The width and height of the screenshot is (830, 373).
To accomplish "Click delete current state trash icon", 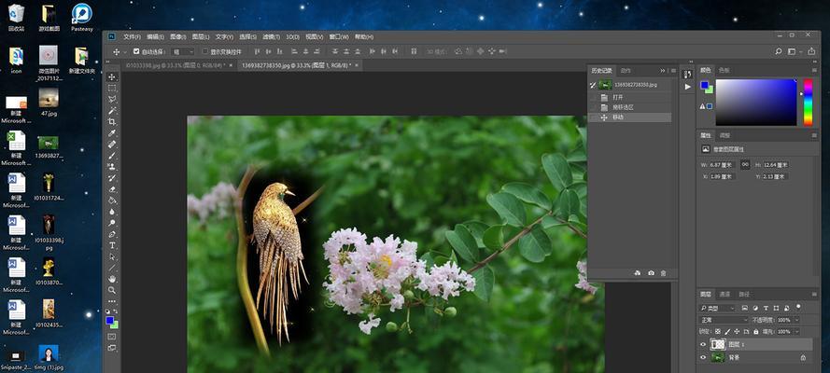I will click(x=663, y=273).
